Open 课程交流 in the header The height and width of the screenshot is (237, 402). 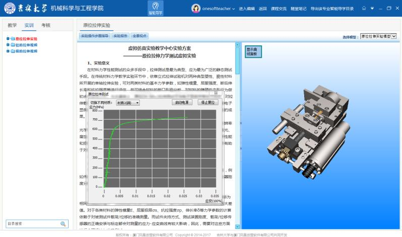click(279, 9)
